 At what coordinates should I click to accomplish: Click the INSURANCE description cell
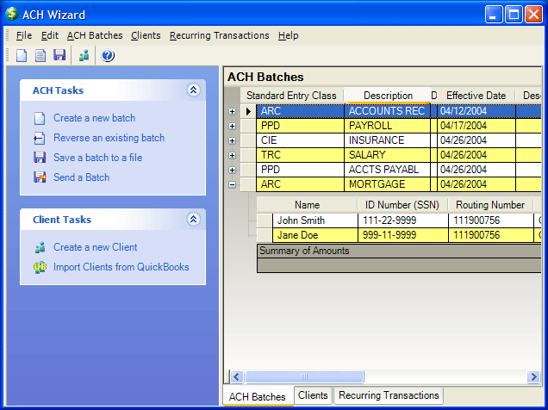387,140
